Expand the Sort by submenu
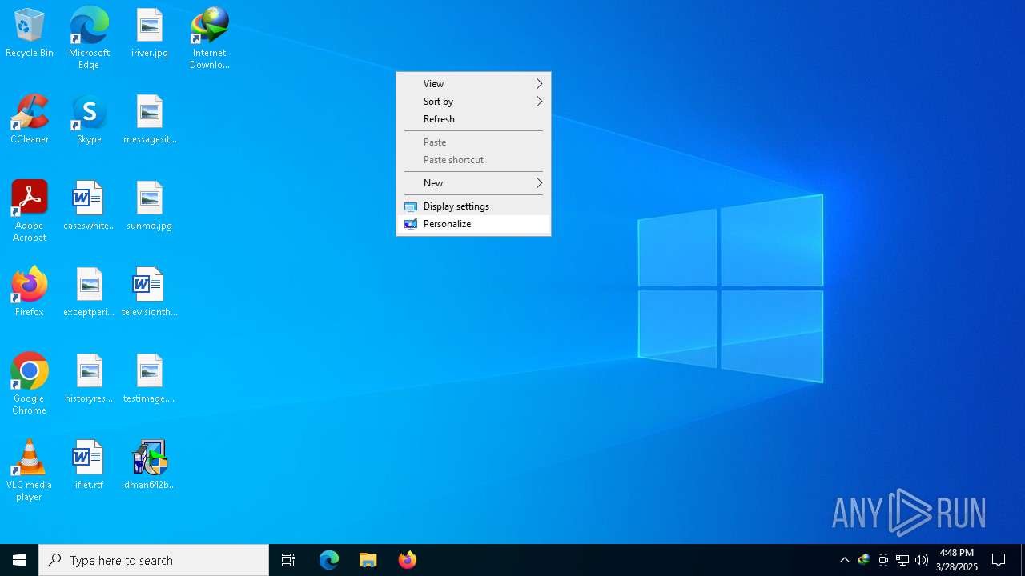 pos(473,101)
